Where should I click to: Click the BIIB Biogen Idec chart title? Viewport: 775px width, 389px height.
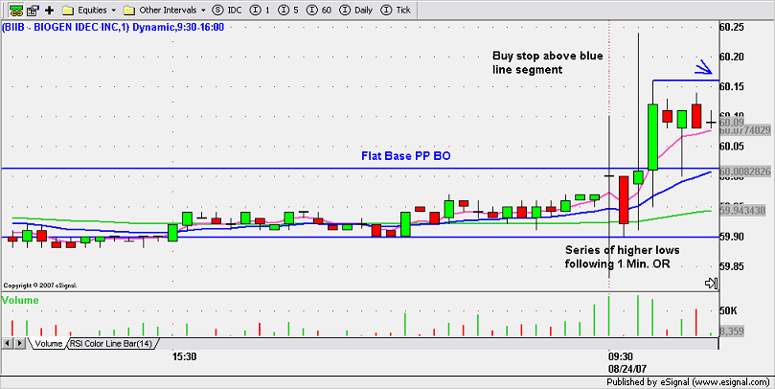[113, 27]
